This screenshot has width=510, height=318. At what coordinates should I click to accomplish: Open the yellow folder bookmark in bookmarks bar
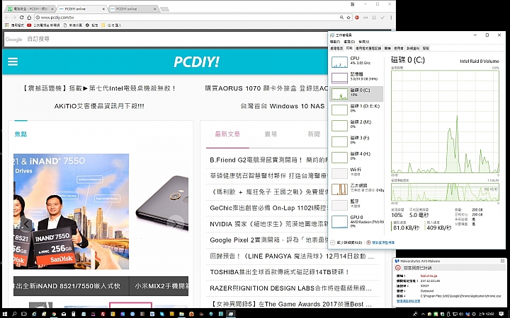(111, 25)
